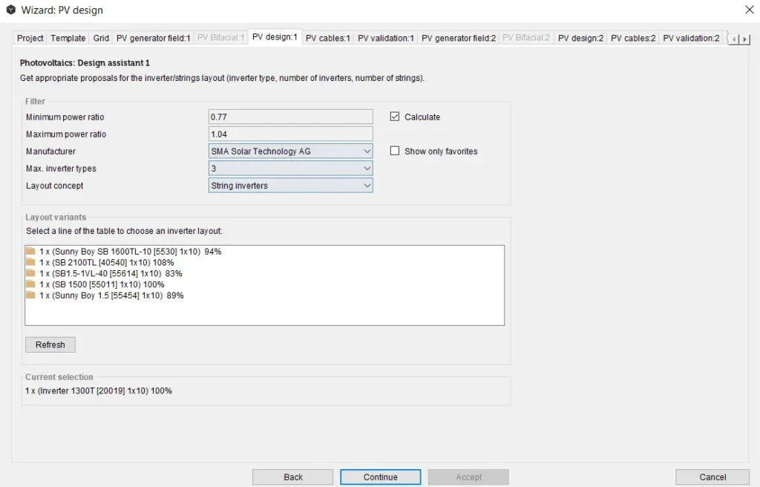Switch to the PV cables:1 tab

point(327,38)
